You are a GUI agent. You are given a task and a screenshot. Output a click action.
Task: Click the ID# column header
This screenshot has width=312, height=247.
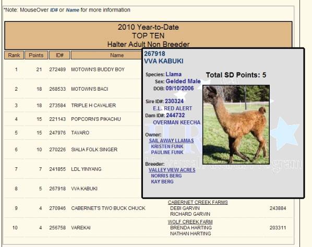59,55
